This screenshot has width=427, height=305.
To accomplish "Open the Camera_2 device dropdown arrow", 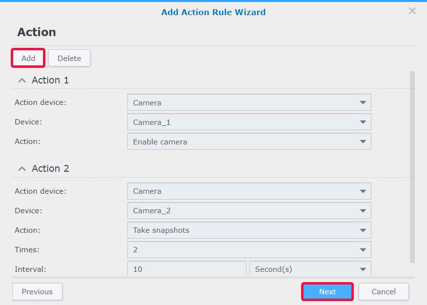I will click(363, 211).
